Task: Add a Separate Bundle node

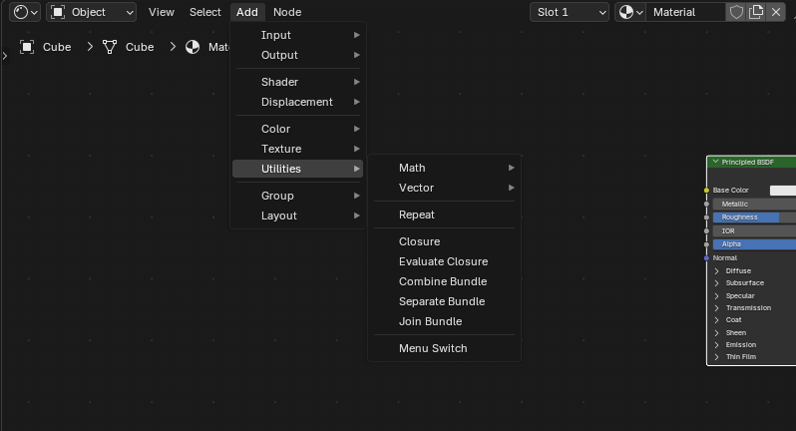Action: click(444, 301)
